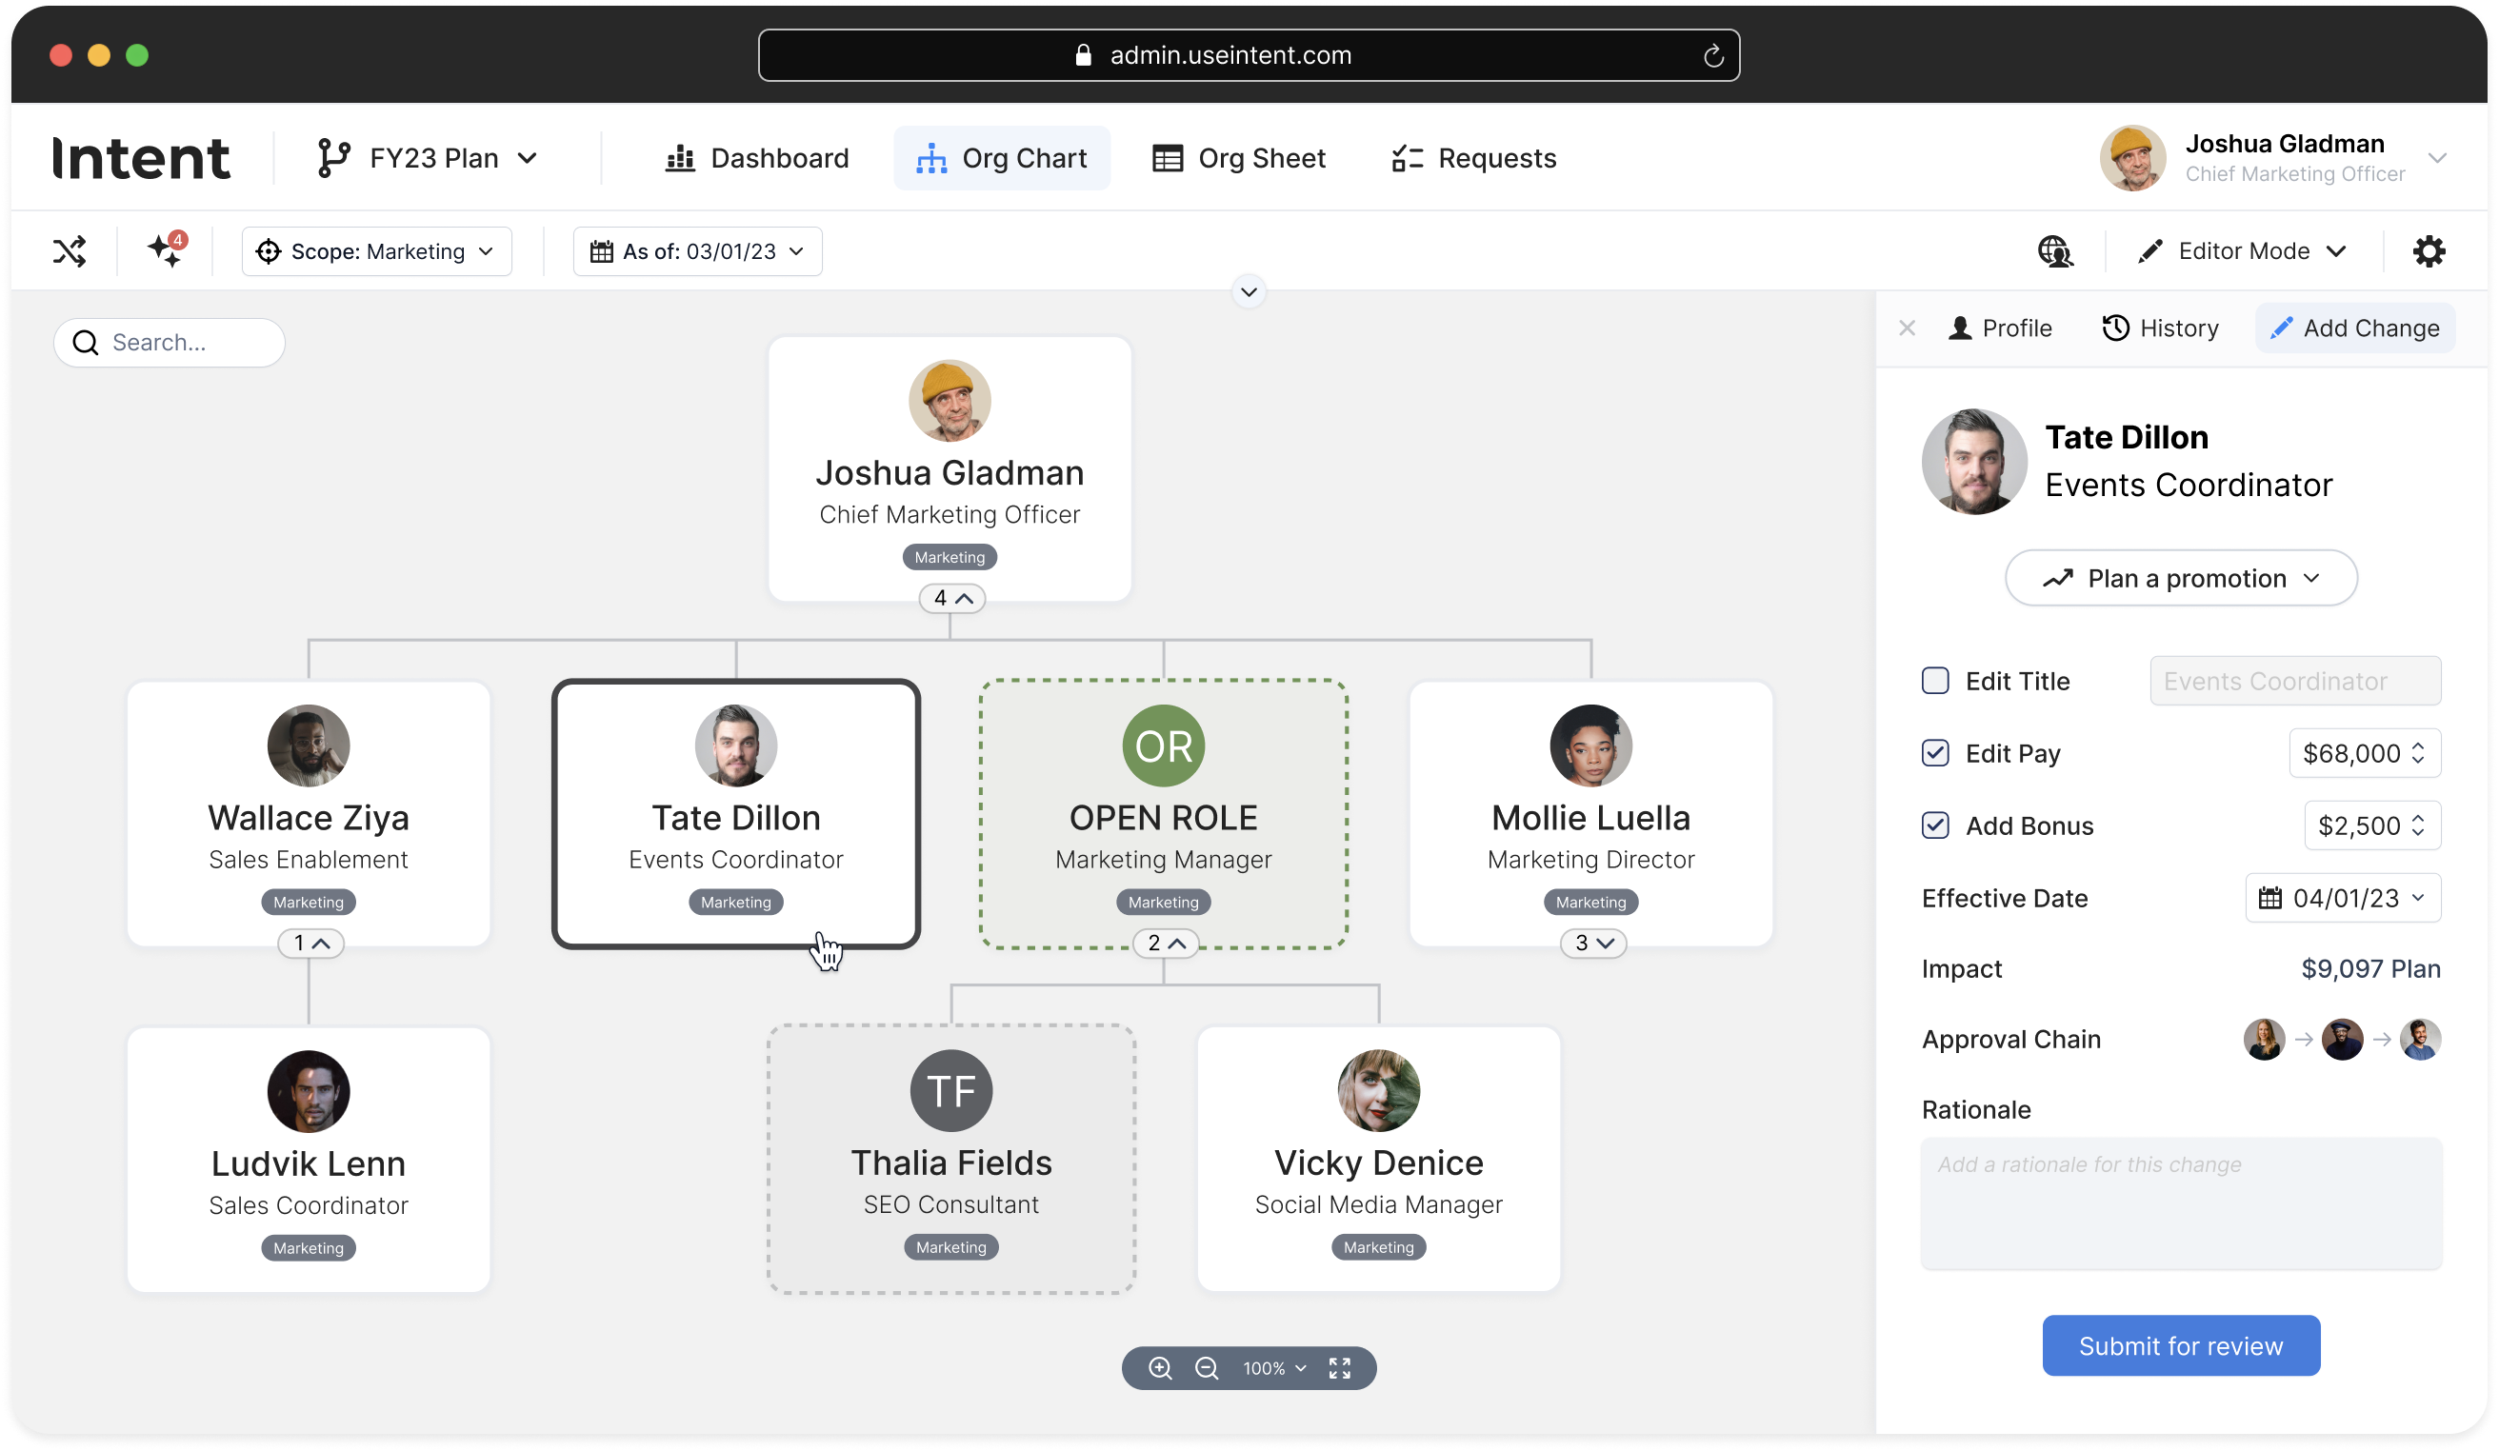
Task: Click the fit-to-screen expand icon
Action: (1339, 1368)
